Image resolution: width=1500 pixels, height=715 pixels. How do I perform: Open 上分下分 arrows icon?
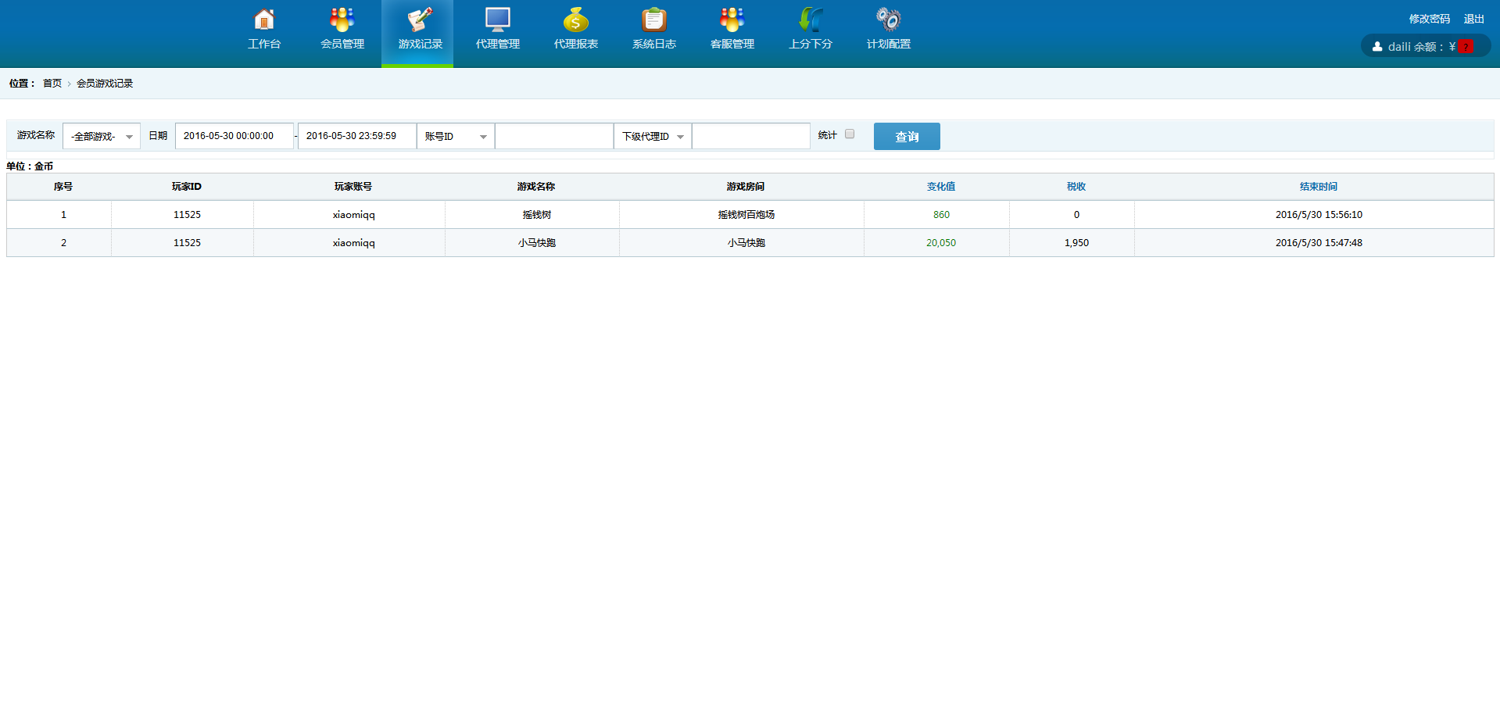tap(810, 20)
